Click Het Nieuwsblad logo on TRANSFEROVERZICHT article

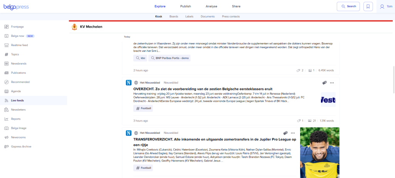pos(129,133)
